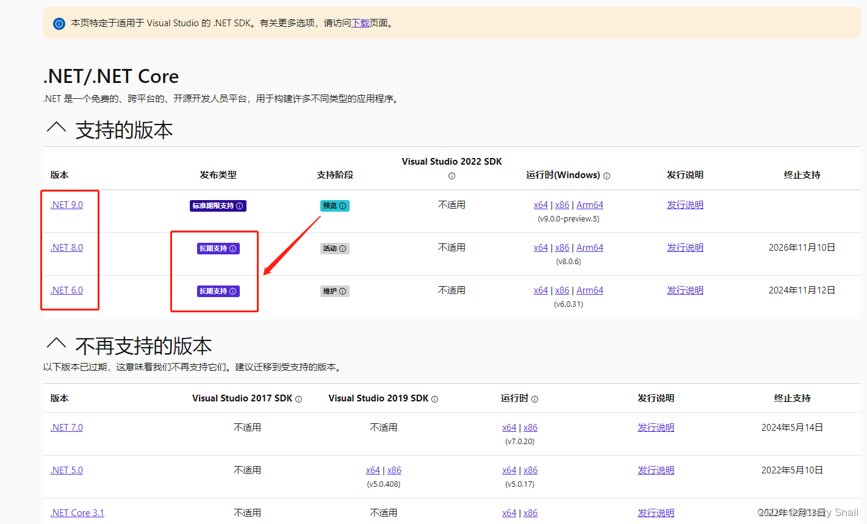Image resolution: width=867 pixels, height=524 pixels.
Task: Click the 支持阶段 column header
Action: pyautogui.click(x=335, y=175)
